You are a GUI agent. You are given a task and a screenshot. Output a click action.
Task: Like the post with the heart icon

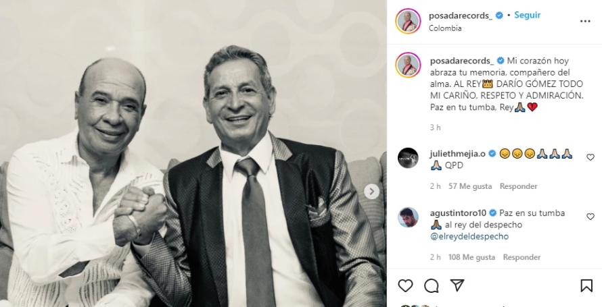click(405, 285)
